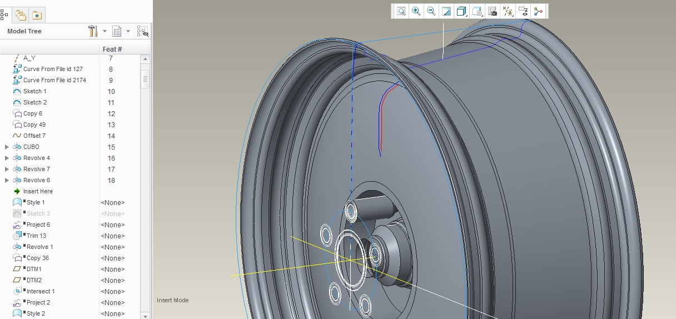Click the model tree scroll up arrow
This screenshot has width=676, height=319.
click(x=145, y=59)
